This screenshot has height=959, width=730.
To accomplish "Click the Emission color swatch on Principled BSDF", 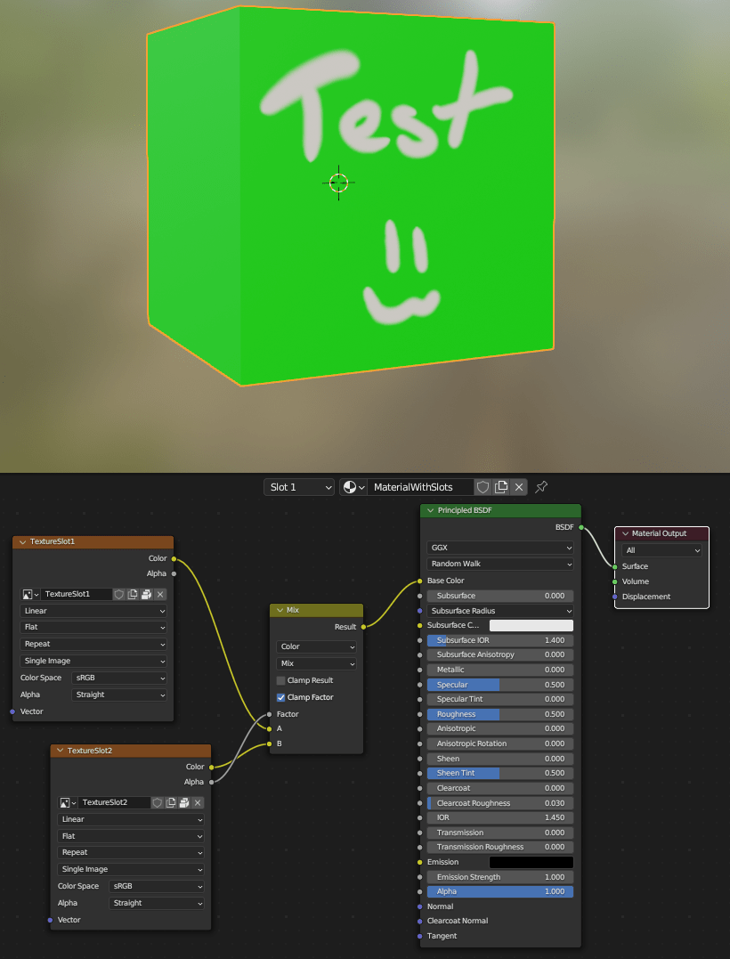I will coord(530,861).
